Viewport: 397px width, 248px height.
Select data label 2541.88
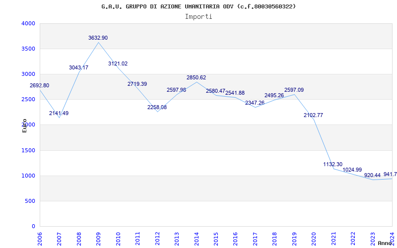pyautogui.click(x=235, y=93)
